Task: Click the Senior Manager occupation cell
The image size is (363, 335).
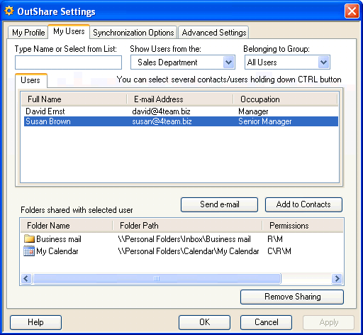Action: (264, 121)
